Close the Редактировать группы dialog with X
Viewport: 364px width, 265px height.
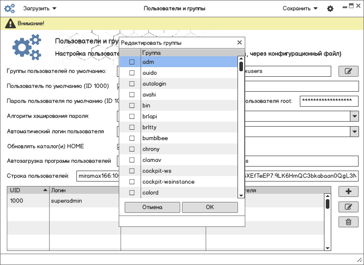[240, 43]
